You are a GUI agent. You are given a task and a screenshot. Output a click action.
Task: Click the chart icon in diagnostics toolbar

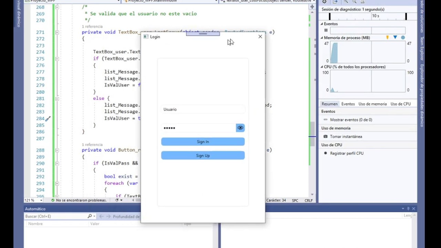pyautogui.click(x=362, y=2)
